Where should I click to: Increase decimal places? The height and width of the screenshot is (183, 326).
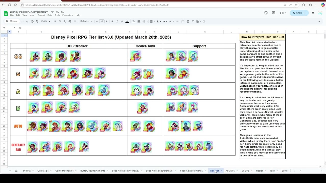(70, 21)
